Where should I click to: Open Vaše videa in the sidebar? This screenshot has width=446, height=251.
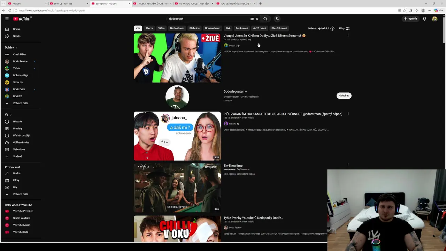19,150
